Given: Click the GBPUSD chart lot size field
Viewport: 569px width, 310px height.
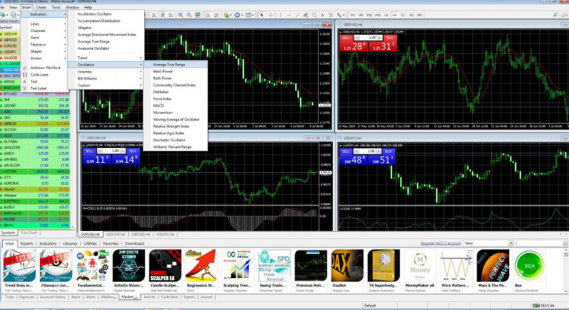Looking at the screenshot, I should [x=368, y=38].
